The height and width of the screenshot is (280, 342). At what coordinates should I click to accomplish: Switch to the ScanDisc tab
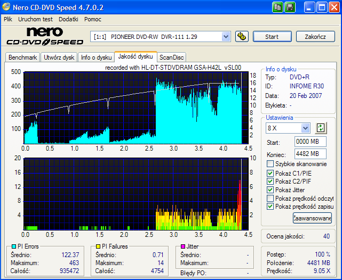point(172,57)
